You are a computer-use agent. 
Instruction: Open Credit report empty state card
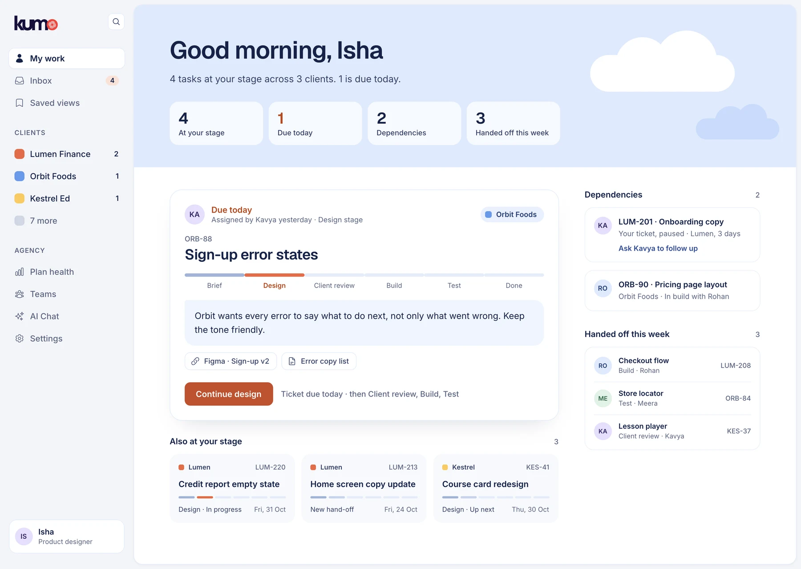[x=232, y=488]
